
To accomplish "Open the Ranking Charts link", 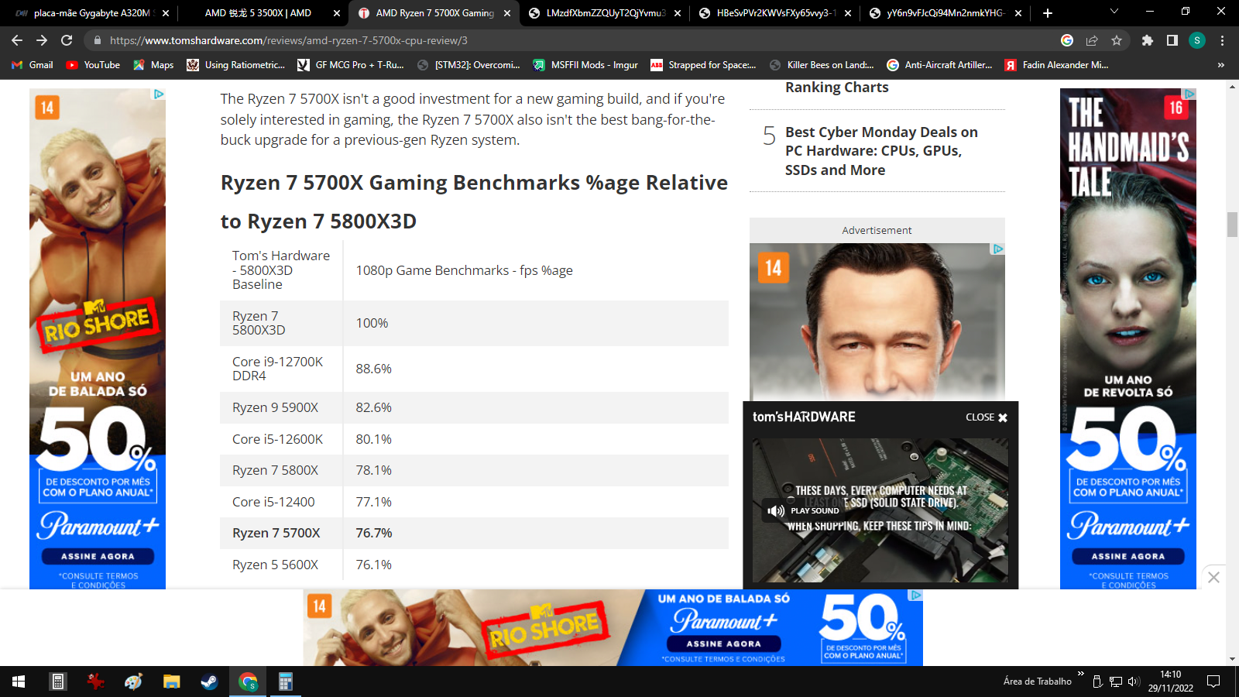I will (837, 88).
